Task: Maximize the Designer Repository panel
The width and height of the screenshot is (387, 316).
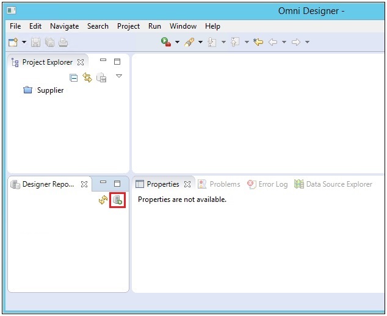Action: [x=117, y=183]
